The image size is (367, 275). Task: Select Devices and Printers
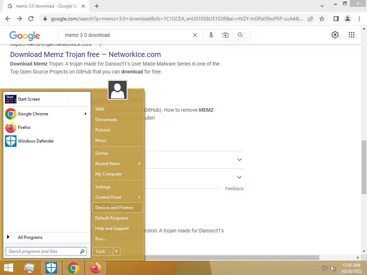[x=118, y=208]
